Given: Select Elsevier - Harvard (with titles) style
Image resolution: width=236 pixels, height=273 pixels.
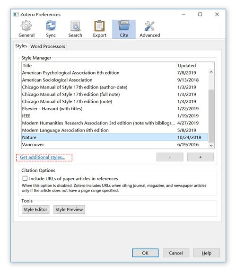Looking at the screenshot, I should (x=115, y=109).
